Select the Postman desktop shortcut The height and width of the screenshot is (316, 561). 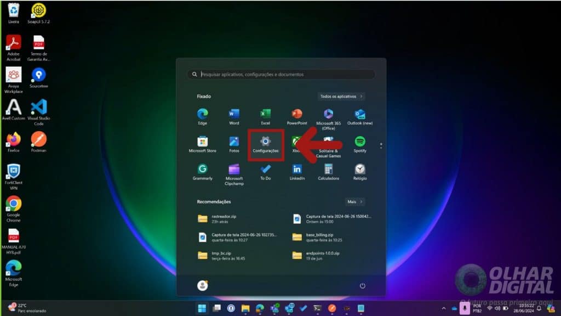[x=39, y=142]
